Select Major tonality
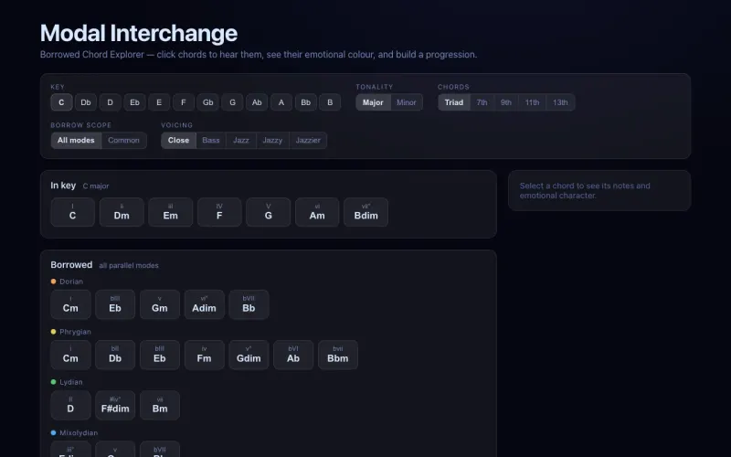This screenshot has height=457, width=731. [373, 102]
